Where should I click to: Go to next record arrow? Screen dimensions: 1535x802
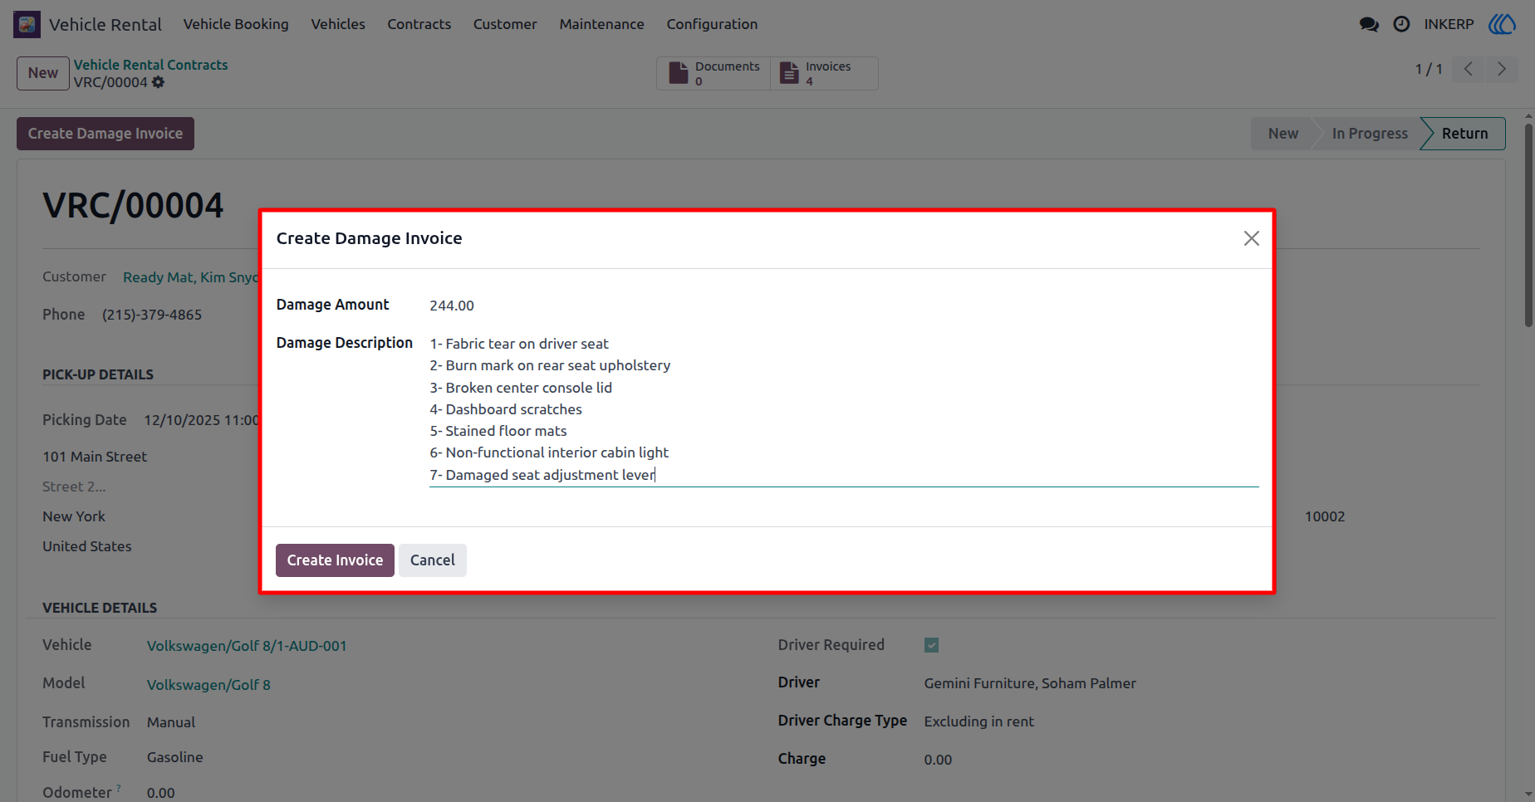pyautogui.click(x=1501, y=69)
